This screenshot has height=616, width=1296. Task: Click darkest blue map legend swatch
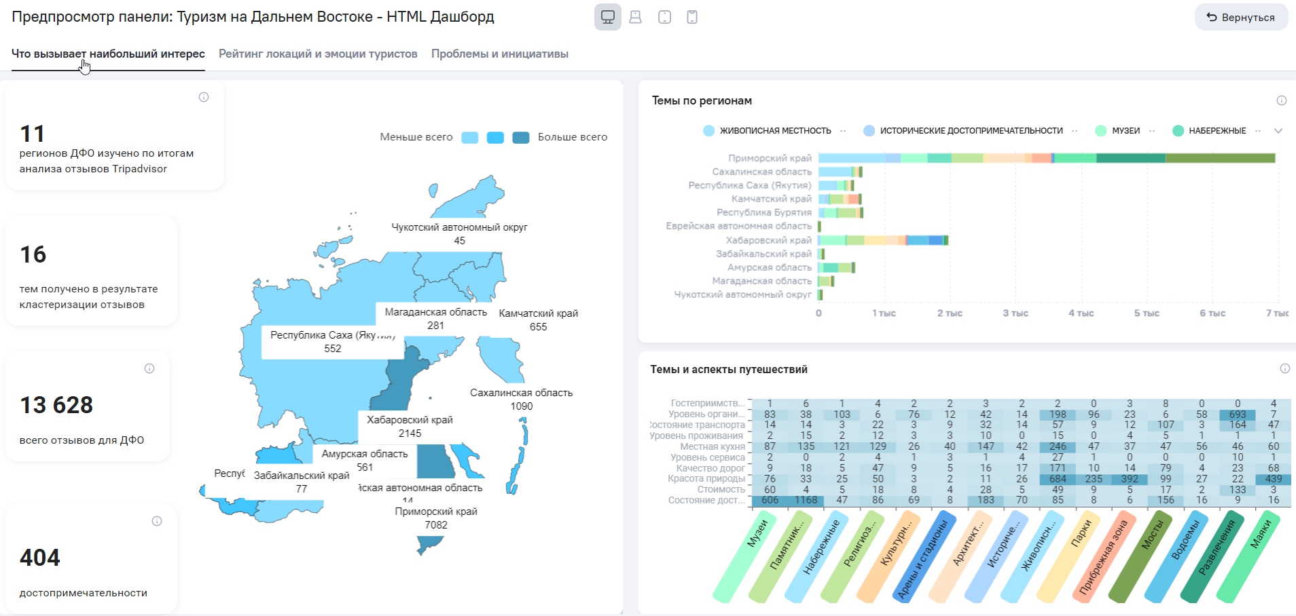point(521,138)
